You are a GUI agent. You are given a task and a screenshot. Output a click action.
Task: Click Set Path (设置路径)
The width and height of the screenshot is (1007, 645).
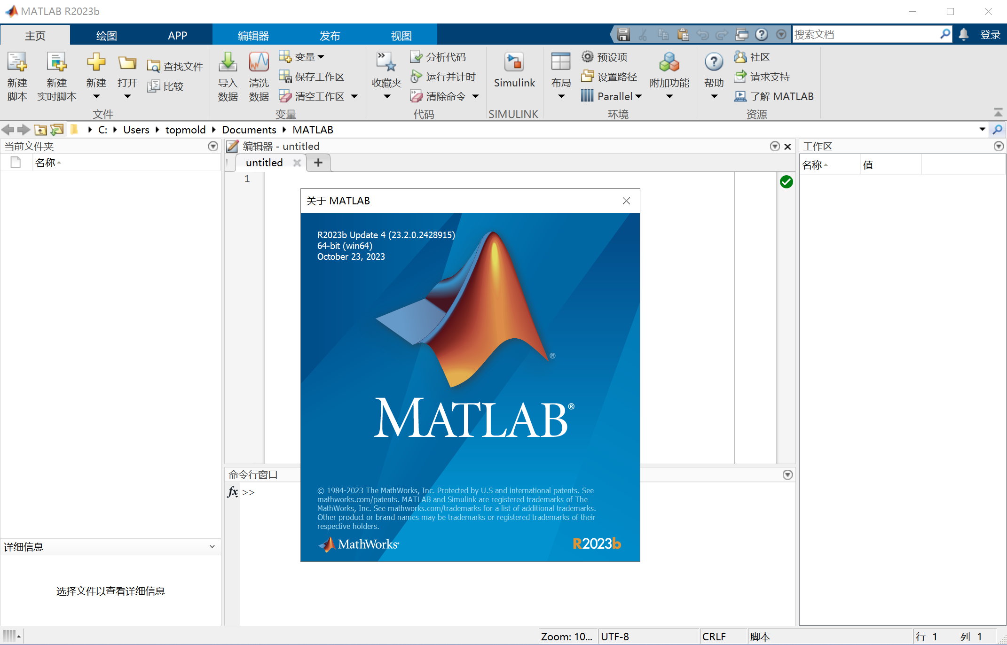click(x=609, y=77)
